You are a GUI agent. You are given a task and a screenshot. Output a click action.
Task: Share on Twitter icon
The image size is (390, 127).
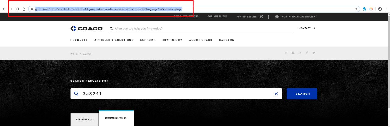click(x=314, y=53)
